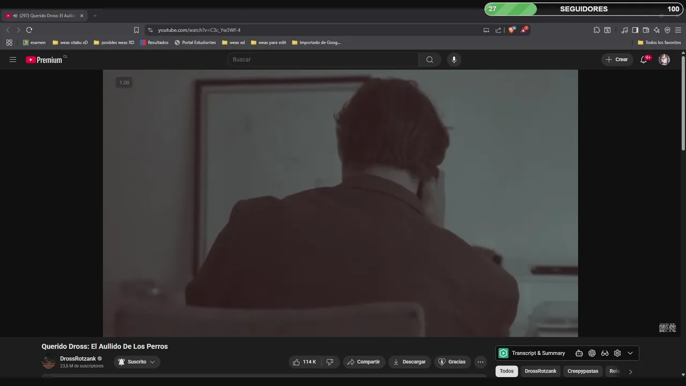Image resolution: width=686 pixels, height=386 pixels.
Task: Click the page vertical scrollbar
Action: (683, 102)
